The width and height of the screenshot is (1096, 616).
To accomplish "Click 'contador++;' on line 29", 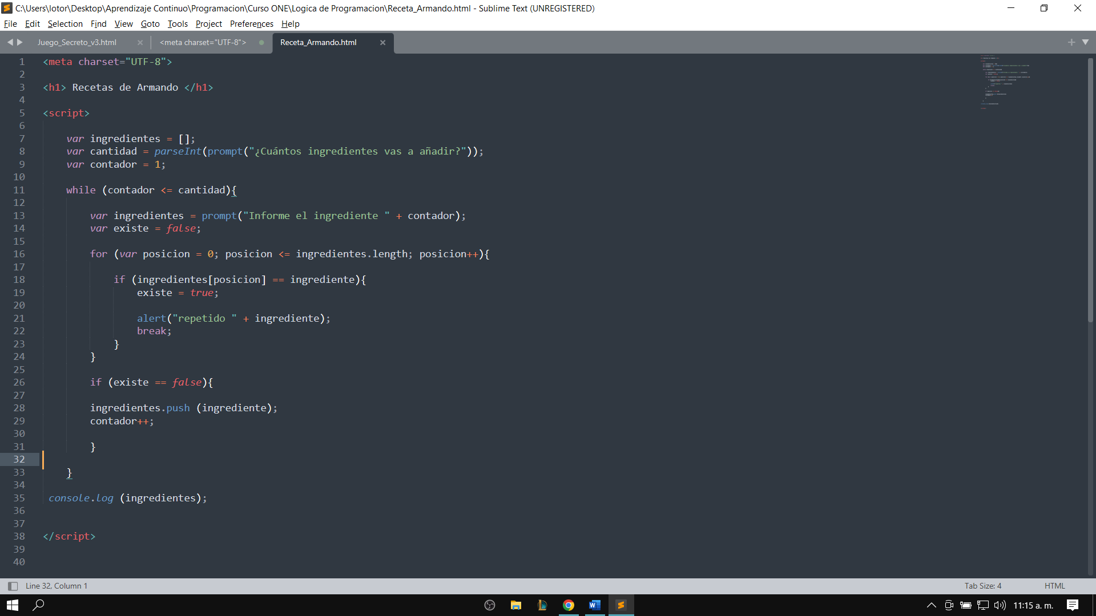I will coord(122,421).
